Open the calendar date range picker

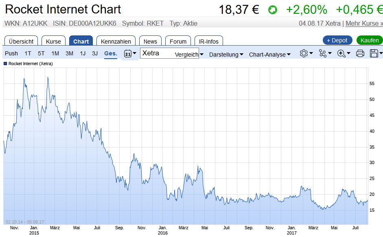point(127,53)
